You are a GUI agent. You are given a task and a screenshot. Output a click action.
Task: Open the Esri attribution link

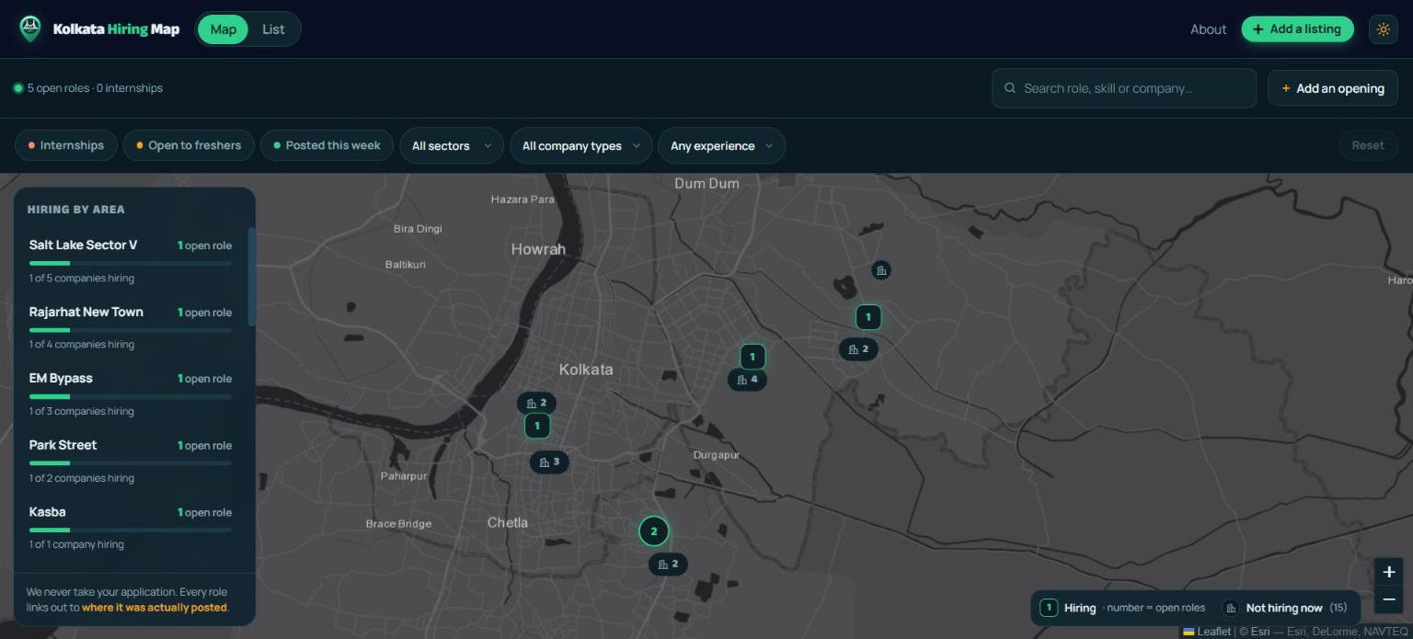(x=1260, y=632)
